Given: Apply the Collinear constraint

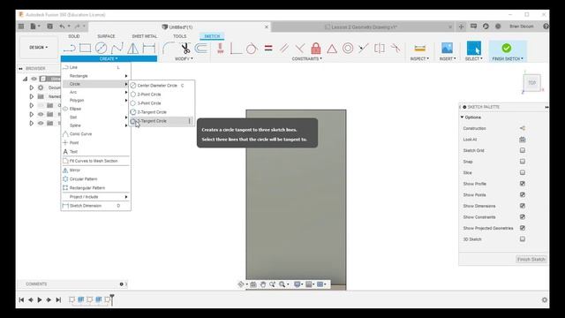Looking at the screenshot, I should [364, 48].
